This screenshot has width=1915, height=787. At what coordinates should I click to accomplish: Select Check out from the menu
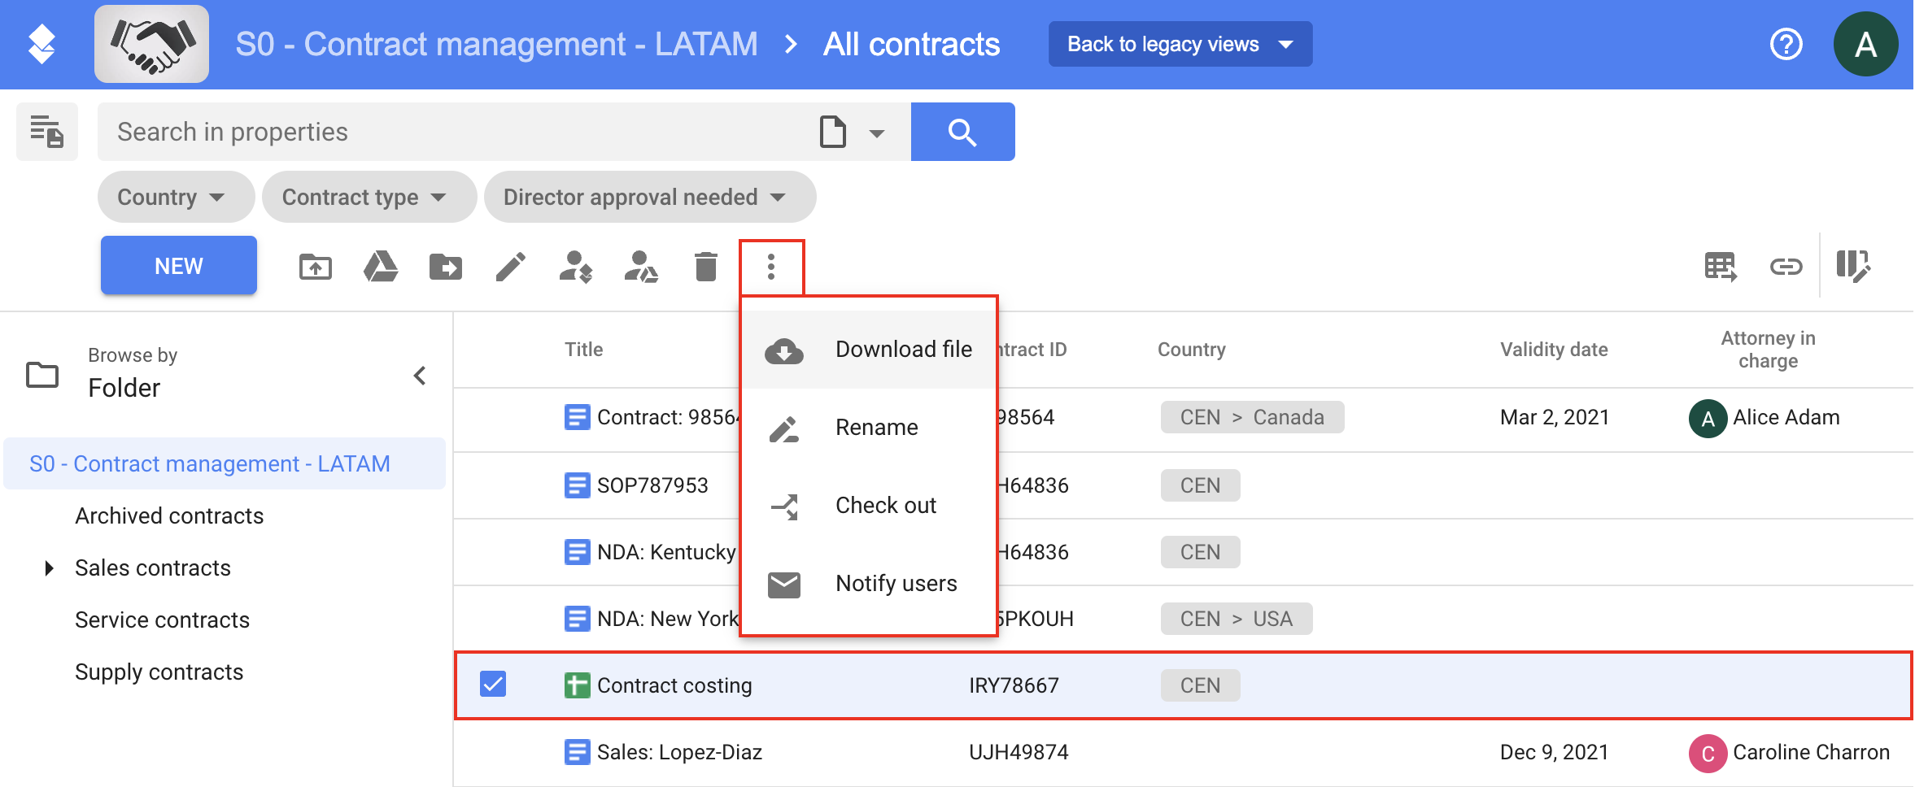pos(869,506)
